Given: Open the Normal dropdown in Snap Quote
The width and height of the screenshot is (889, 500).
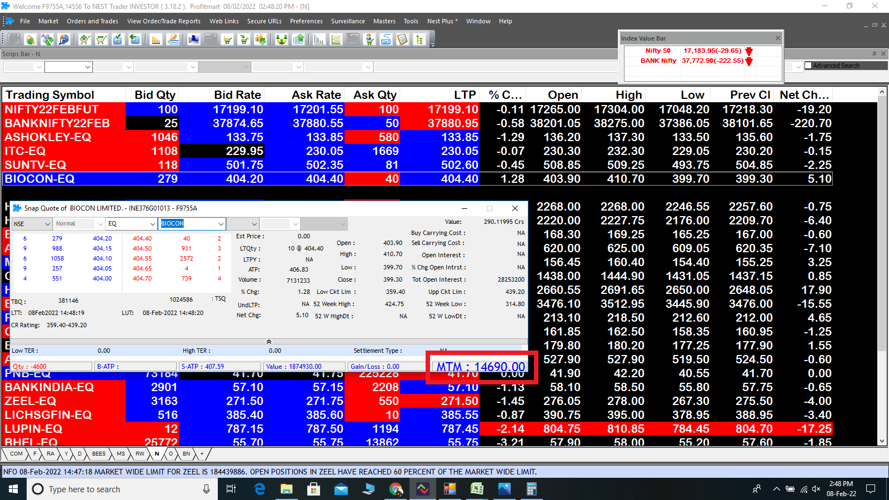Looking at the screenshot, I should (x=79, y=223).
